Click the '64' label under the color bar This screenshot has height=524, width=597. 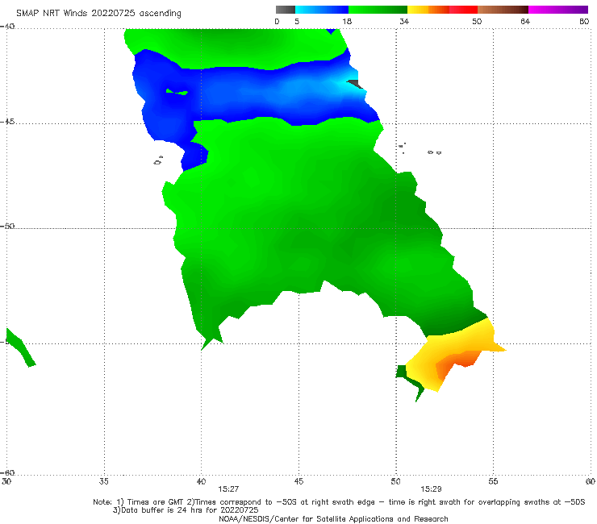(x=525, y=21)
